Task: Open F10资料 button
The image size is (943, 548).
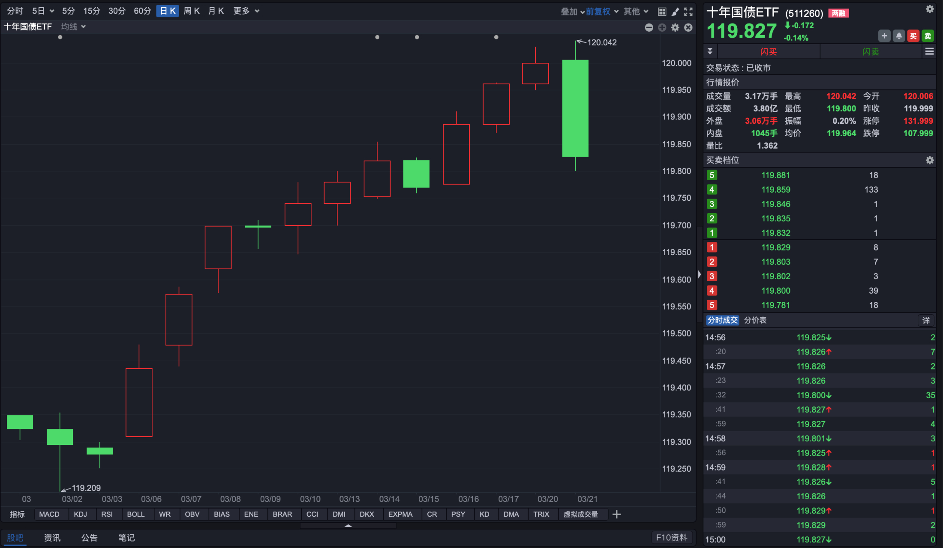Action: tap(672, 538)
